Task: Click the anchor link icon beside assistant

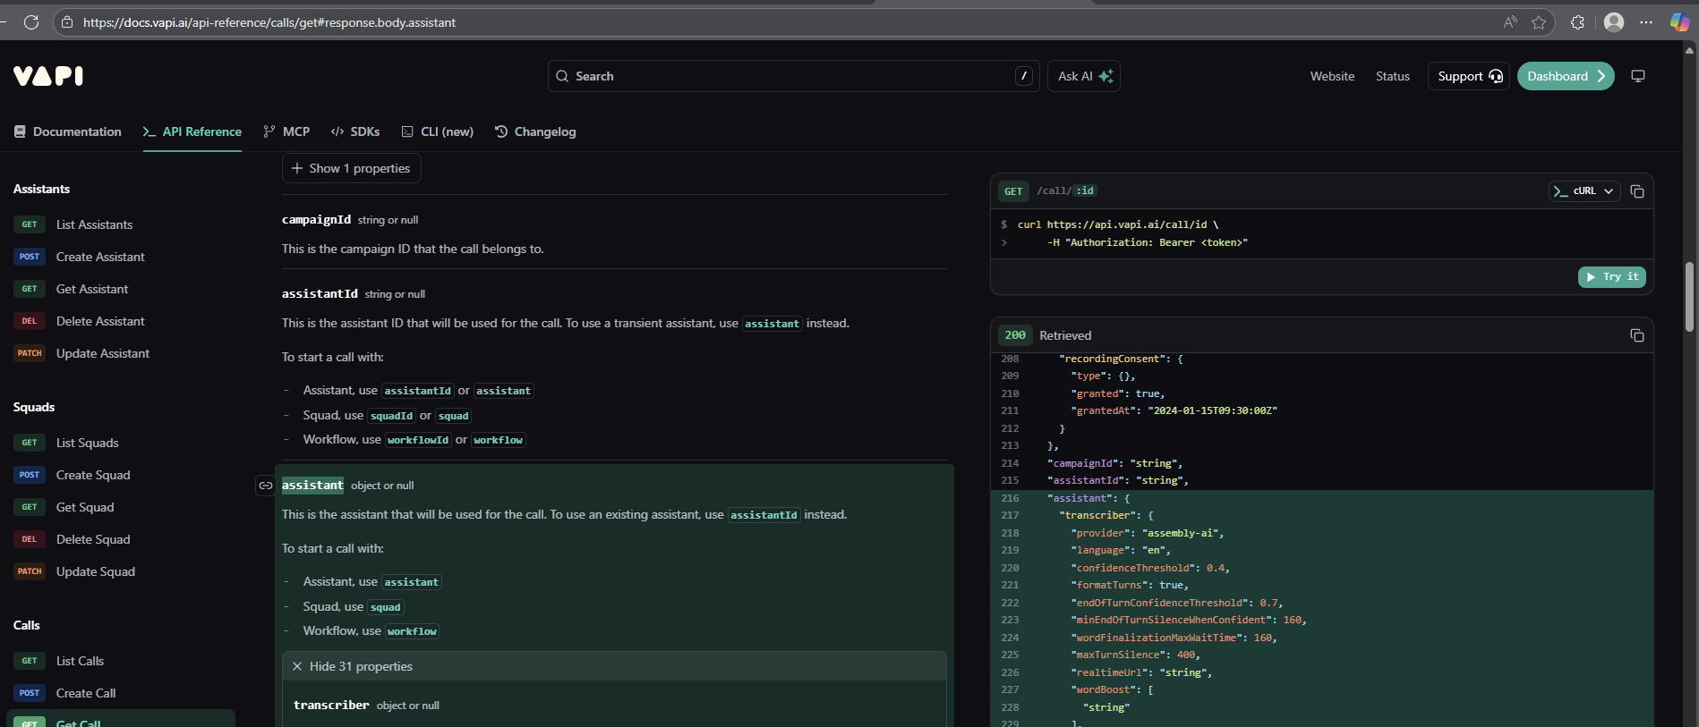Action: (266, 486)
